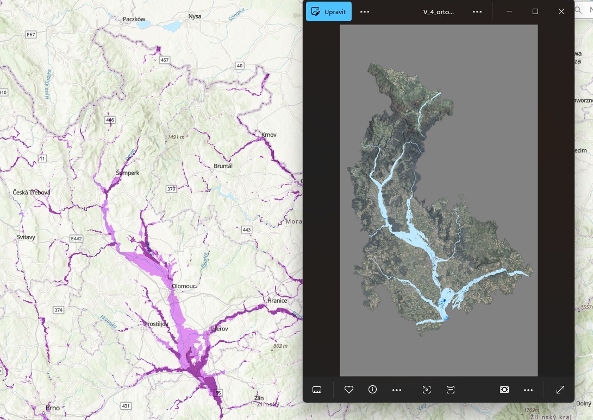Click the 431 road shield on the map
The height and width of the screenshot is (420, 593).
point(126,406)
